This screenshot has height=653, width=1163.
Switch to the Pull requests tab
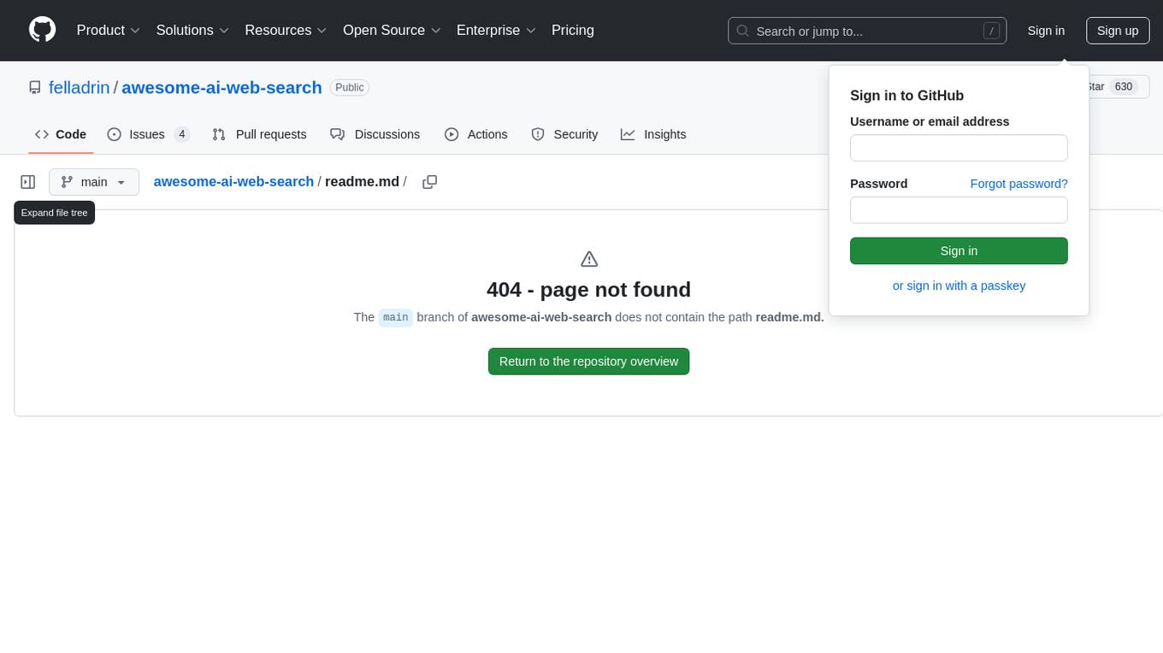pyautogui.click(x=259, y=134)
